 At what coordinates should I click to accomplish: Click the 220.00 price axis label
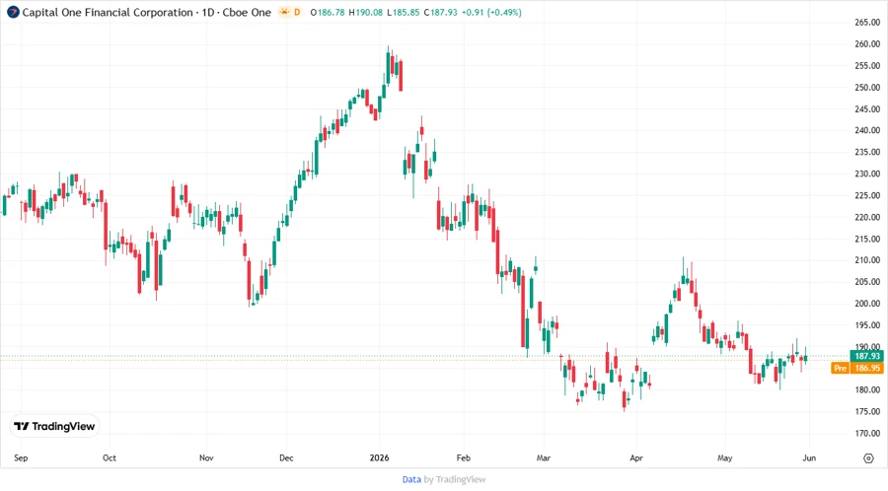tap(867, 217)
